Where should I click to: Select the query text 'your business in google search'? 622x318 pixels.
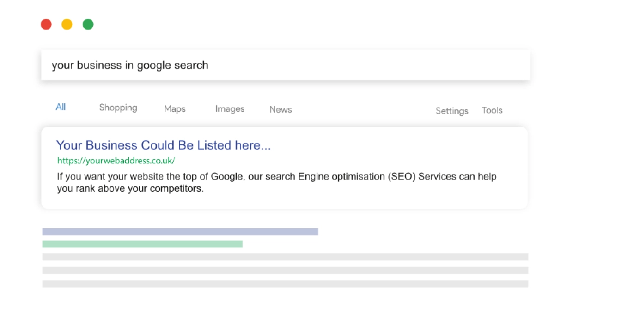point(130,65)
